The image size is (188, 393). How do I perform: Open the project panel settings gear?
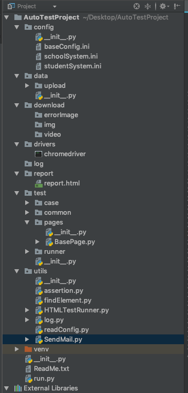(x=164, y=6)
